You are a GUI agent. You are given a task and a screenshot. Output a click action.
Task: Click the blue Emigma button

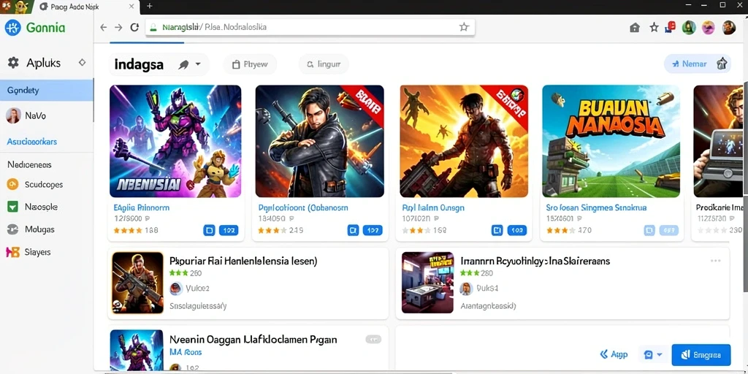(701, 355)
